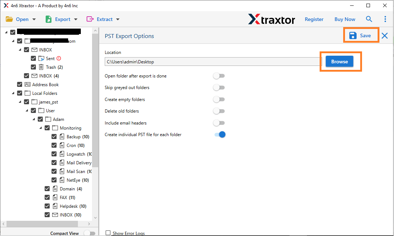395x236 pixels.
Task: Click the search magnifier icon
Action: tap(369, 19)
